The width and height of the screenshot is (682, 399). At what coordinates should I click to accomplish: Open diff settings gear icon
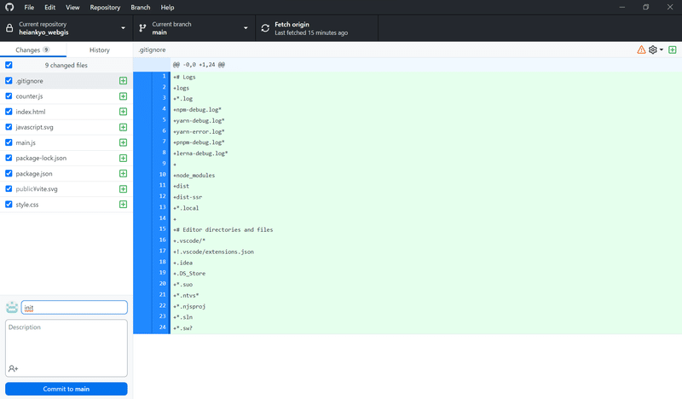652,50
